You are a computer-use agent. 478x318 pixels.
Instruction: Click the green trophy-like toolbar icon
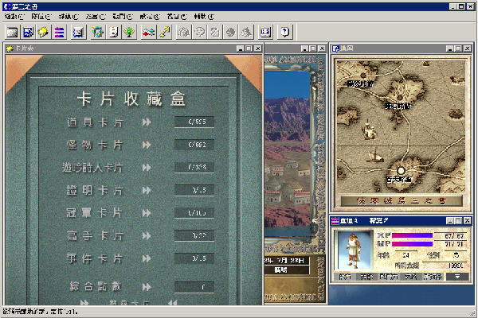click(x=128, y=32)
